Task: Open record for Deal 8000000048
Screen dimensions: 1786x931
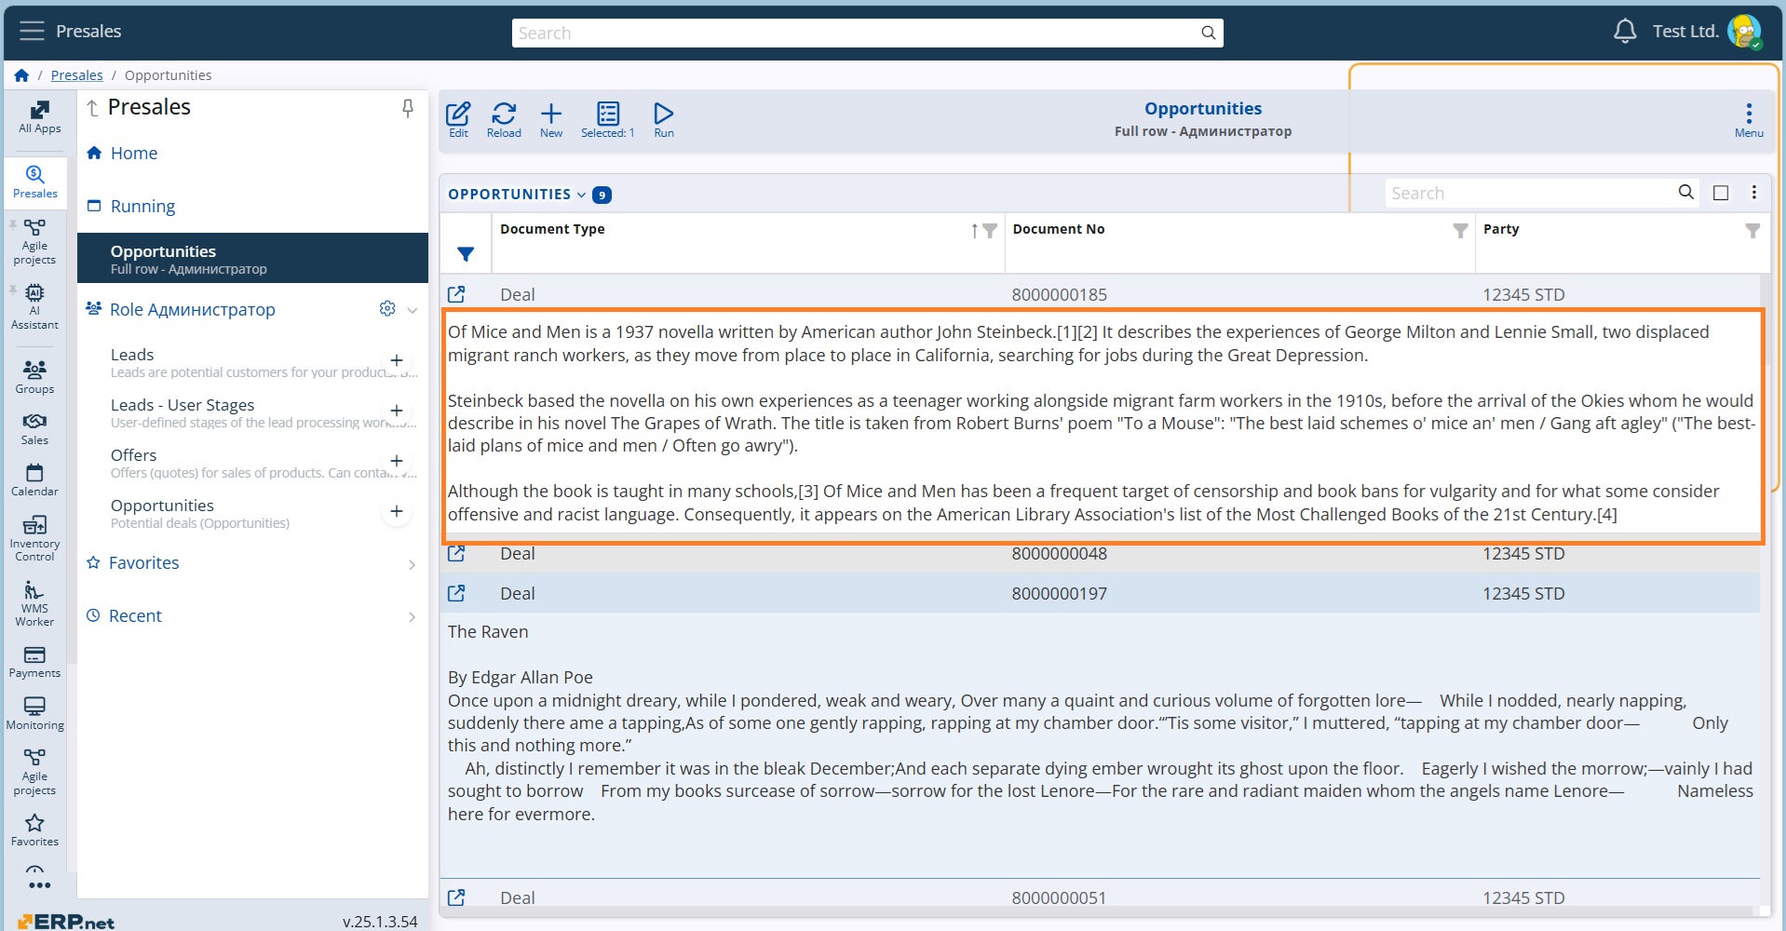Action: point(456,553)
